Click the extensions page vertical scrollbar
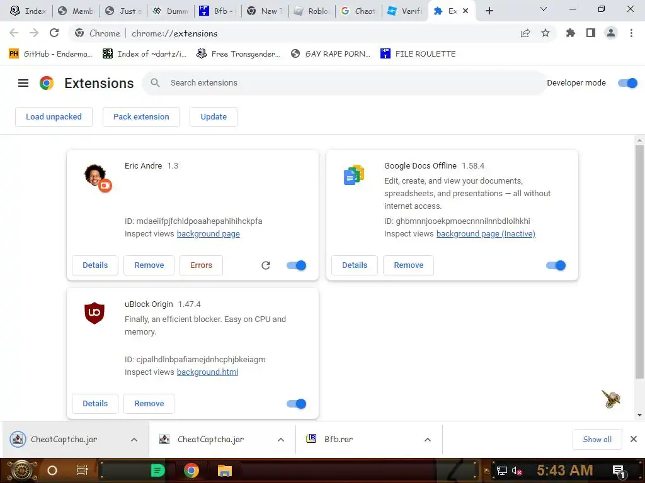The image size is (645, 483). 639,261
